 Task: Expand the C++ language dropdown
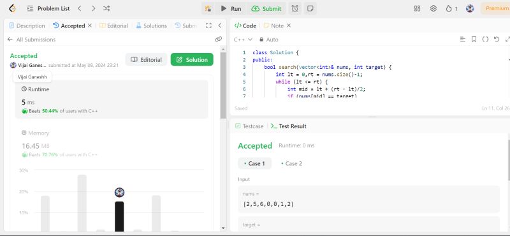pyautogui.click(x=243, y=40)
